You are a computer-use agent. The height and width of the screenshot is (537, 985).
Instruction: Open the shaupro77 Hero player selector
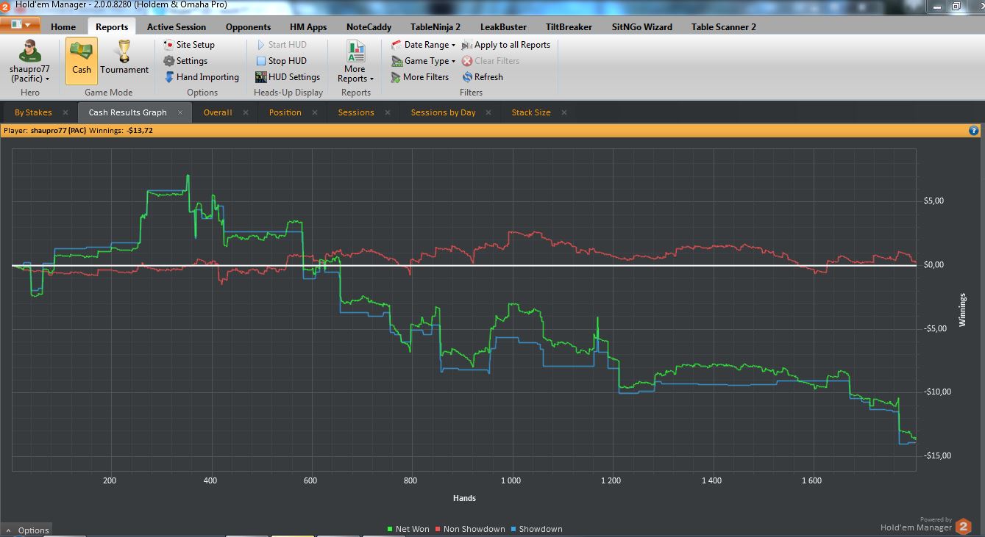pyautogui.click(x=30, y=61)
